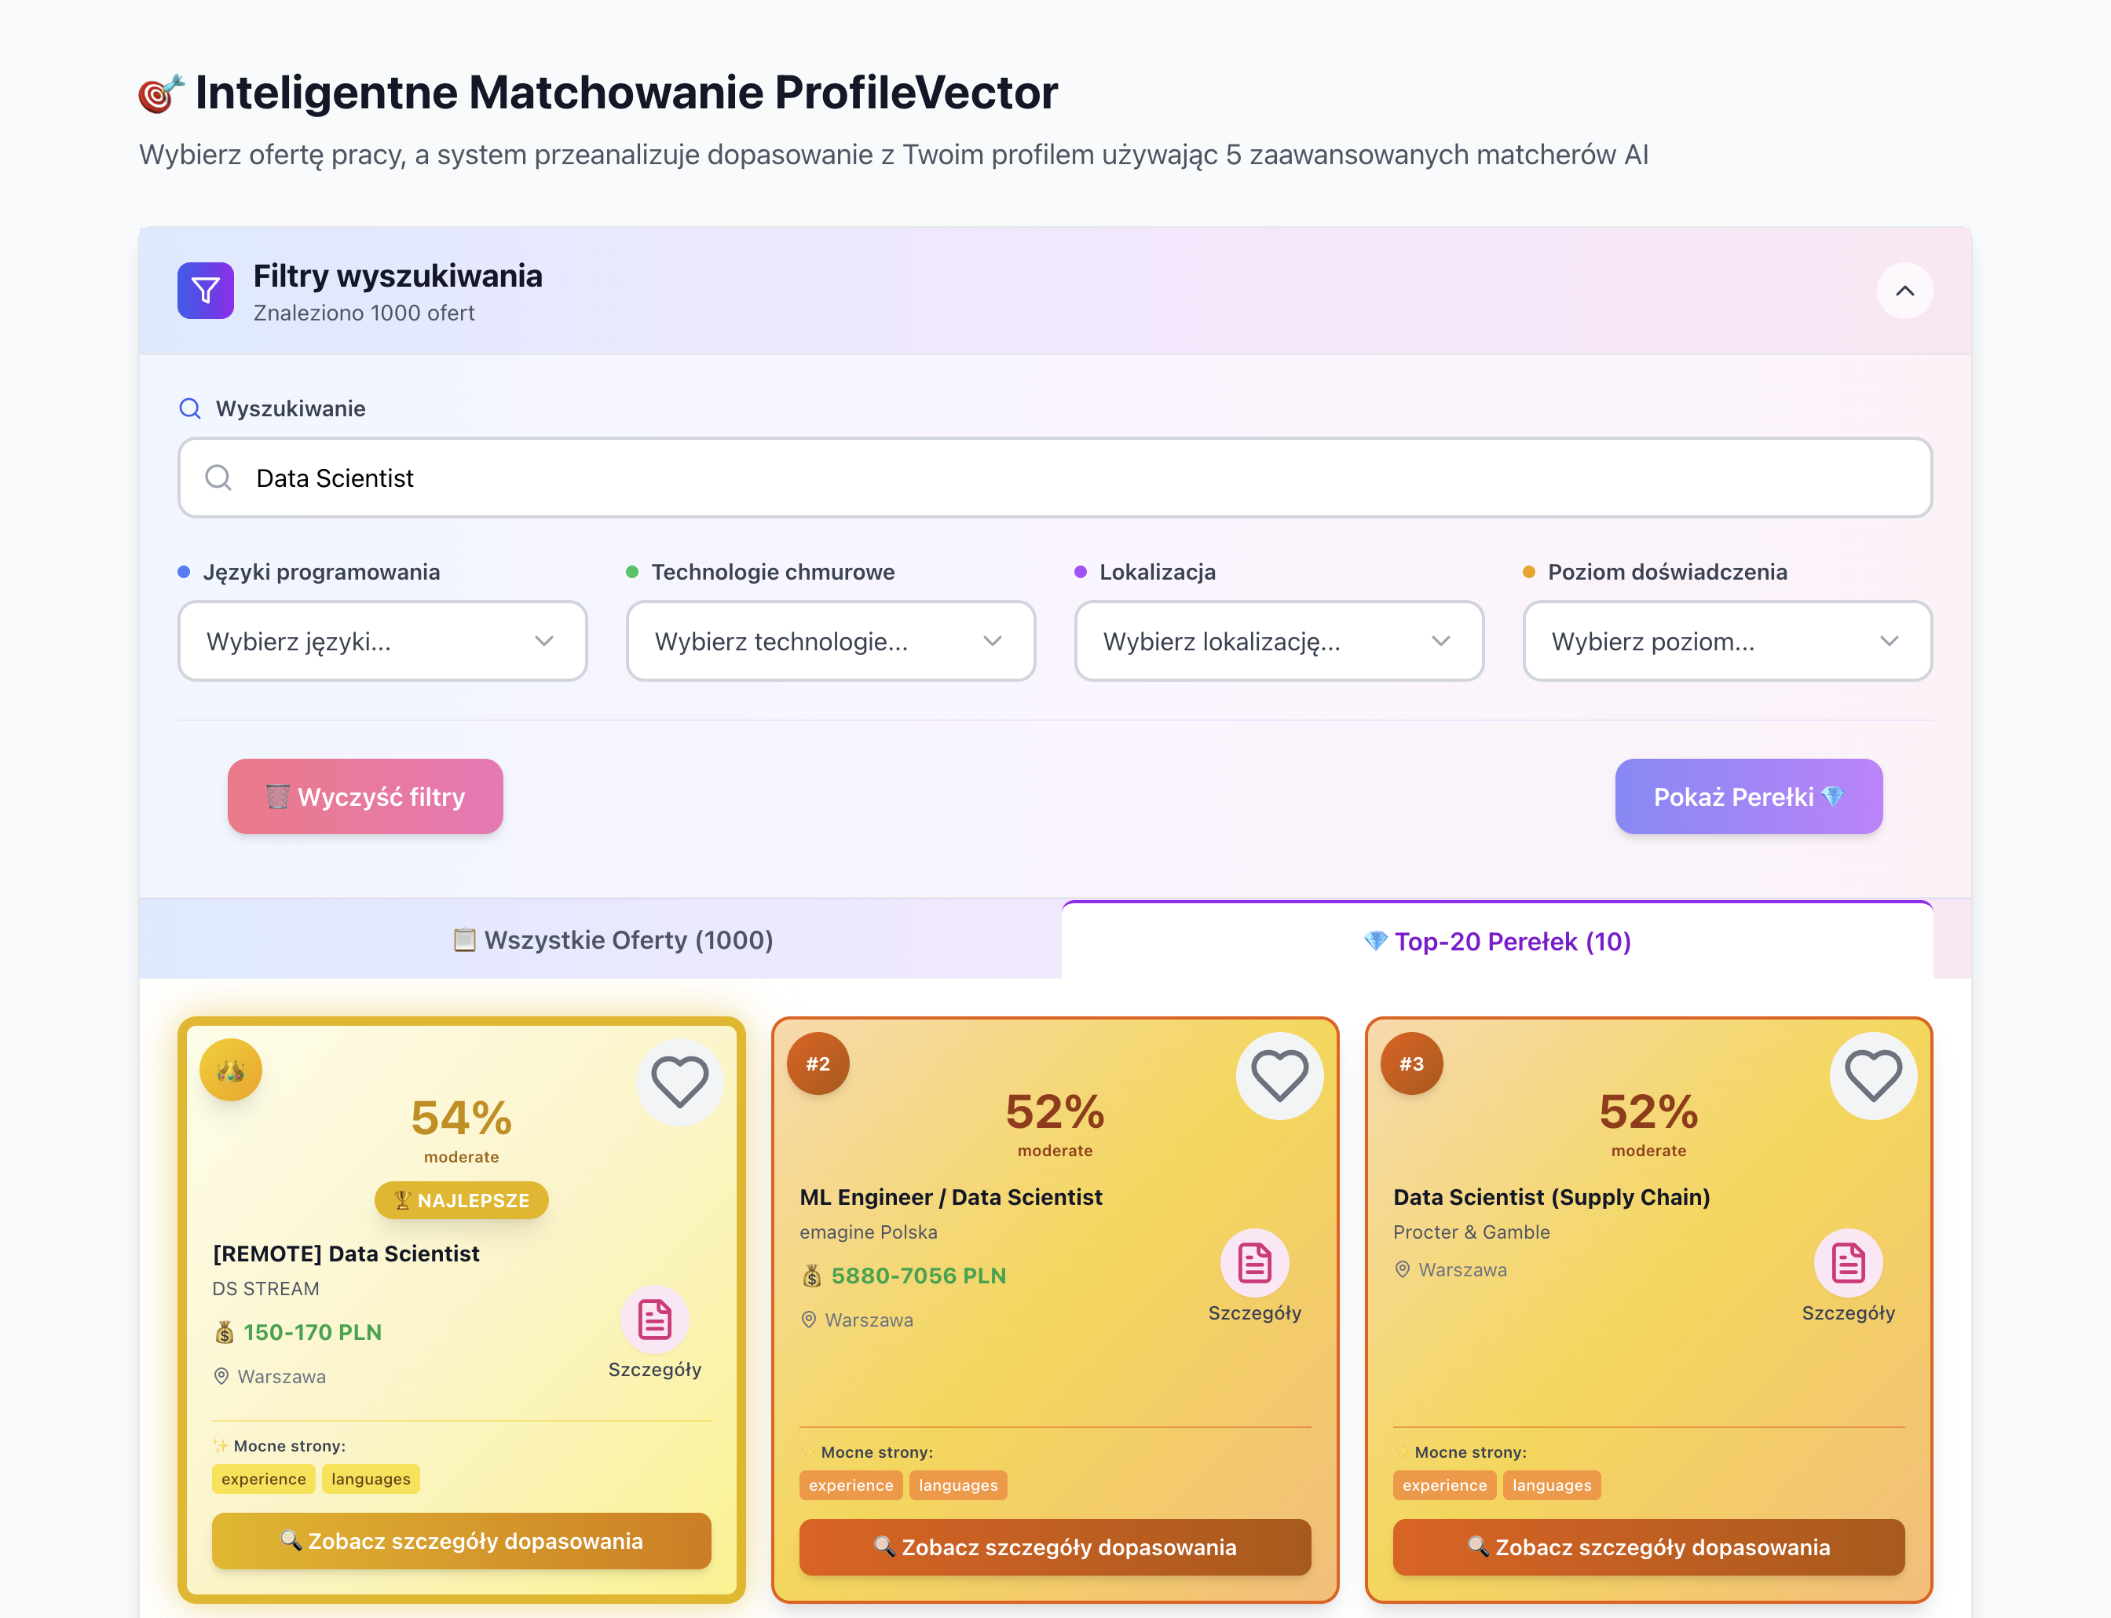Favorite the [REMOTE] Data Scientist offer
Screen dimensions: 2111x1618
click(x=679, y=1082)
